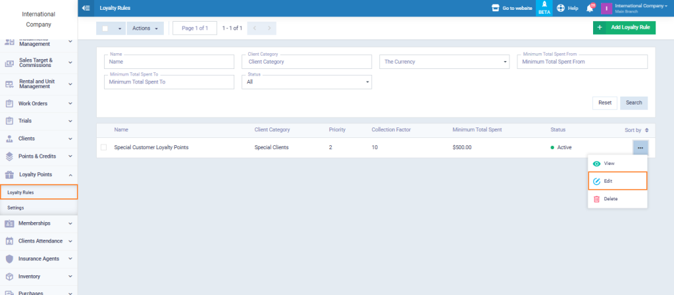The width and height of the screenshot is (674, 295).
Task: Click the View eye icon
Action: coord(596,164)
